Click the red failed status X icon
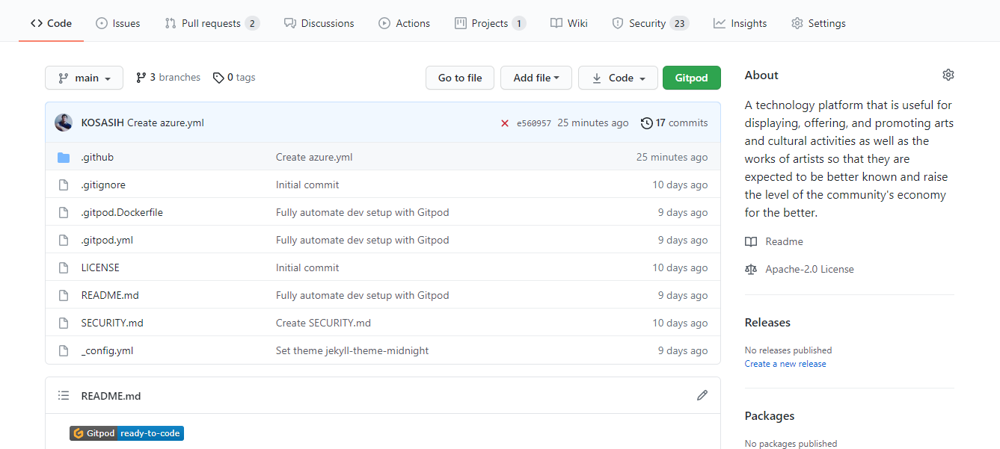 [x=505, y=123]
